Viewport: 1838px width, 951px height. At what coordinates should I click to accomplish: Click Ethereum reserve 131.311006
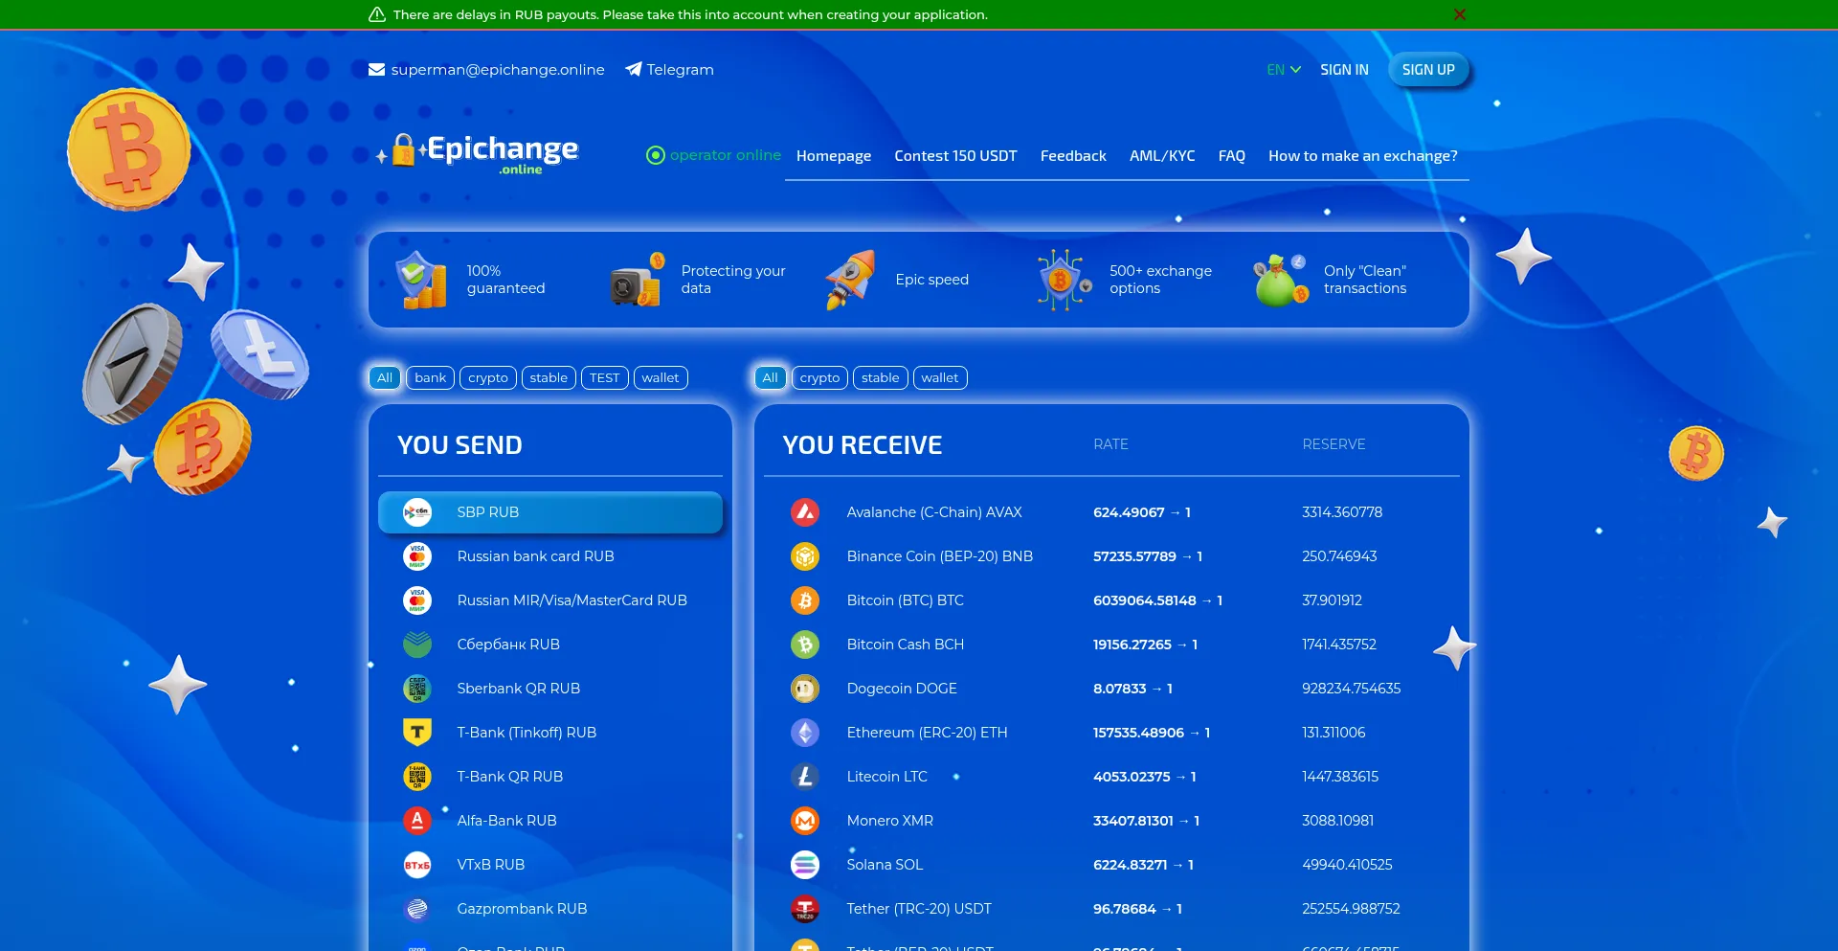pos(1334,733)
